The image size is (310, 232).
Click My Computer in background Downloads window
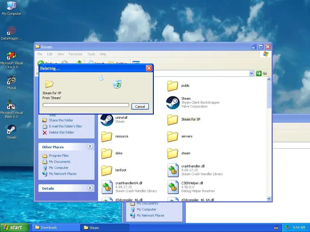coord(147,210)
